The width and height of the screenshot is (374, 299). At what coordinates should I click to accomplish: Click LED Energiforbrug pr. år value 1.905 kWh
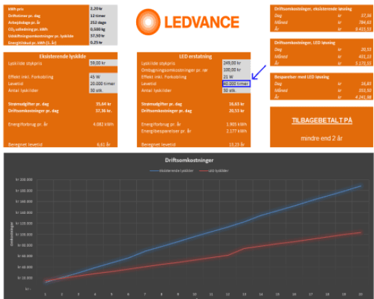click(x=236, y=124)
